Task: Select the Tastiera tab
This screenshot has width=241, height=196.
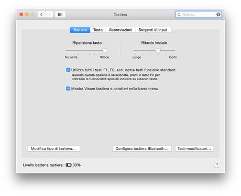Action: click(80, 30)
